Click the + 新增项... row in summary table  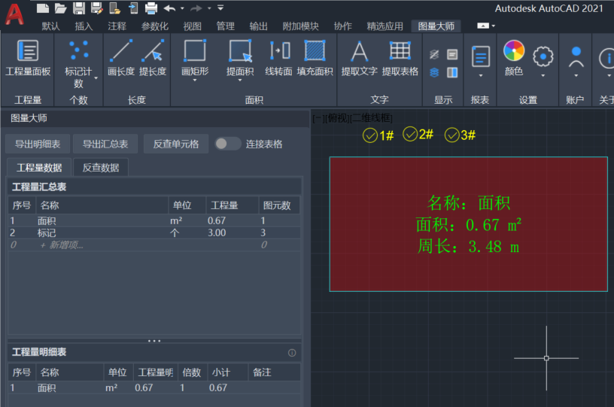154,245
